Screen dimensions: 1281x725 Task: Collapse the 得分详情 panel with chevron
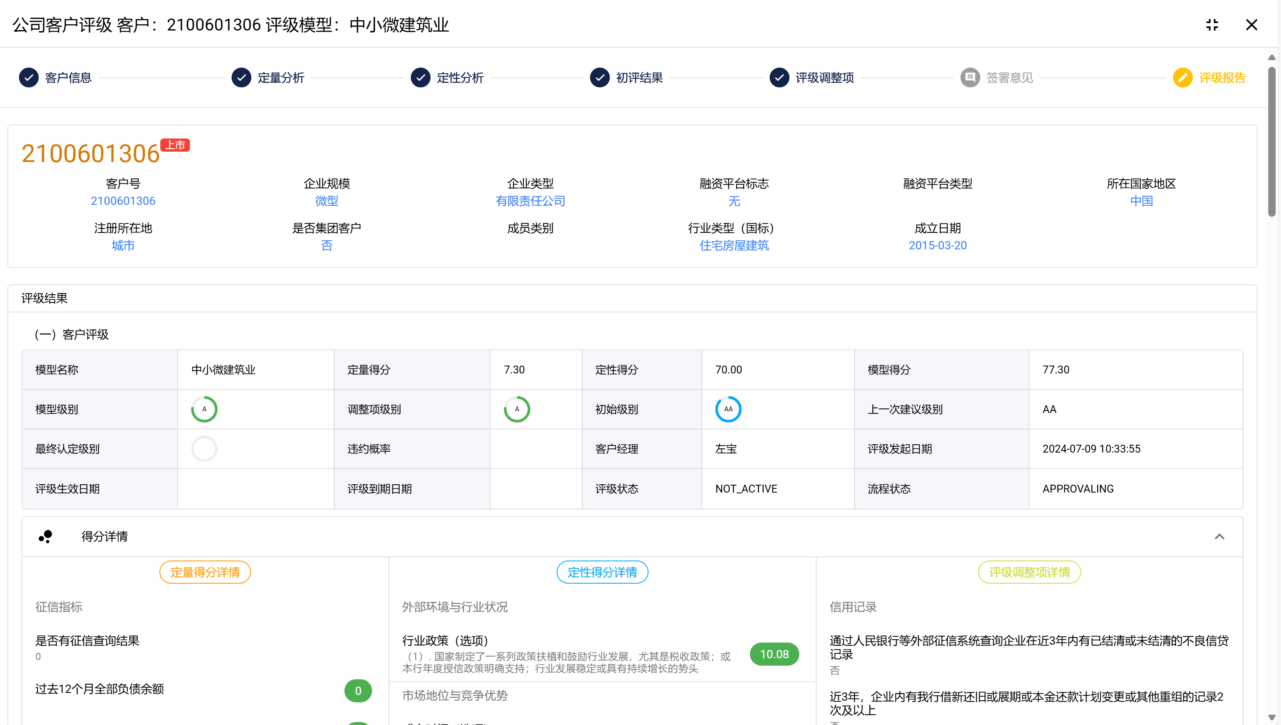pos(1219,536)
